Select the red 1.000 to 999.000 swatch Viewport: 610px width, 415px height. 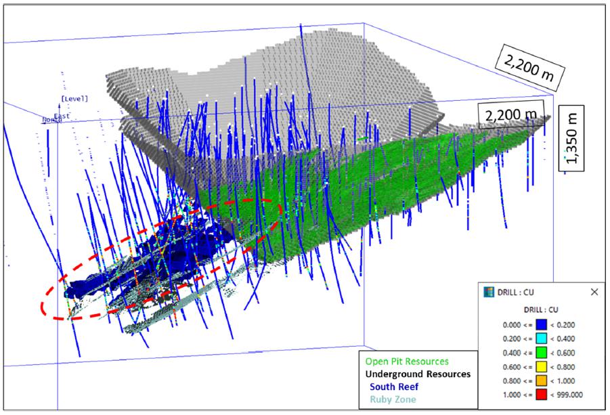coord(541,395)
